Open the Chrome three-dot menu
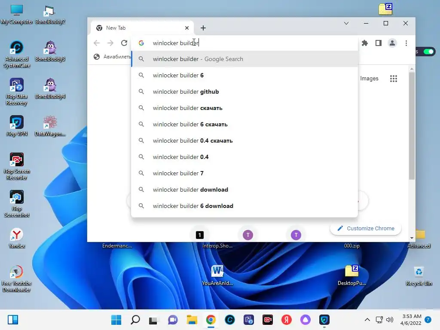The width and height of the screenshot is (440, 330). (406, 43)
